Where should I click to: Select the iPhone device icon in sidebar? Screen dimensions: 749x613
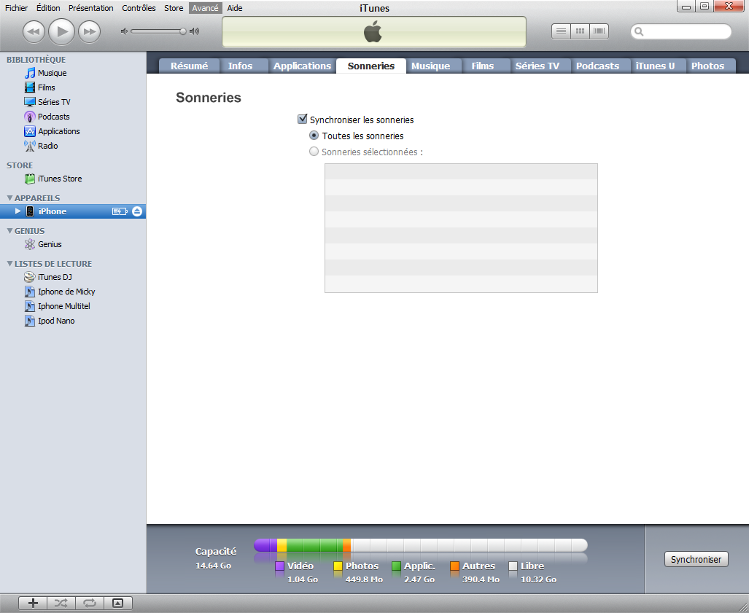pos(30,211)
